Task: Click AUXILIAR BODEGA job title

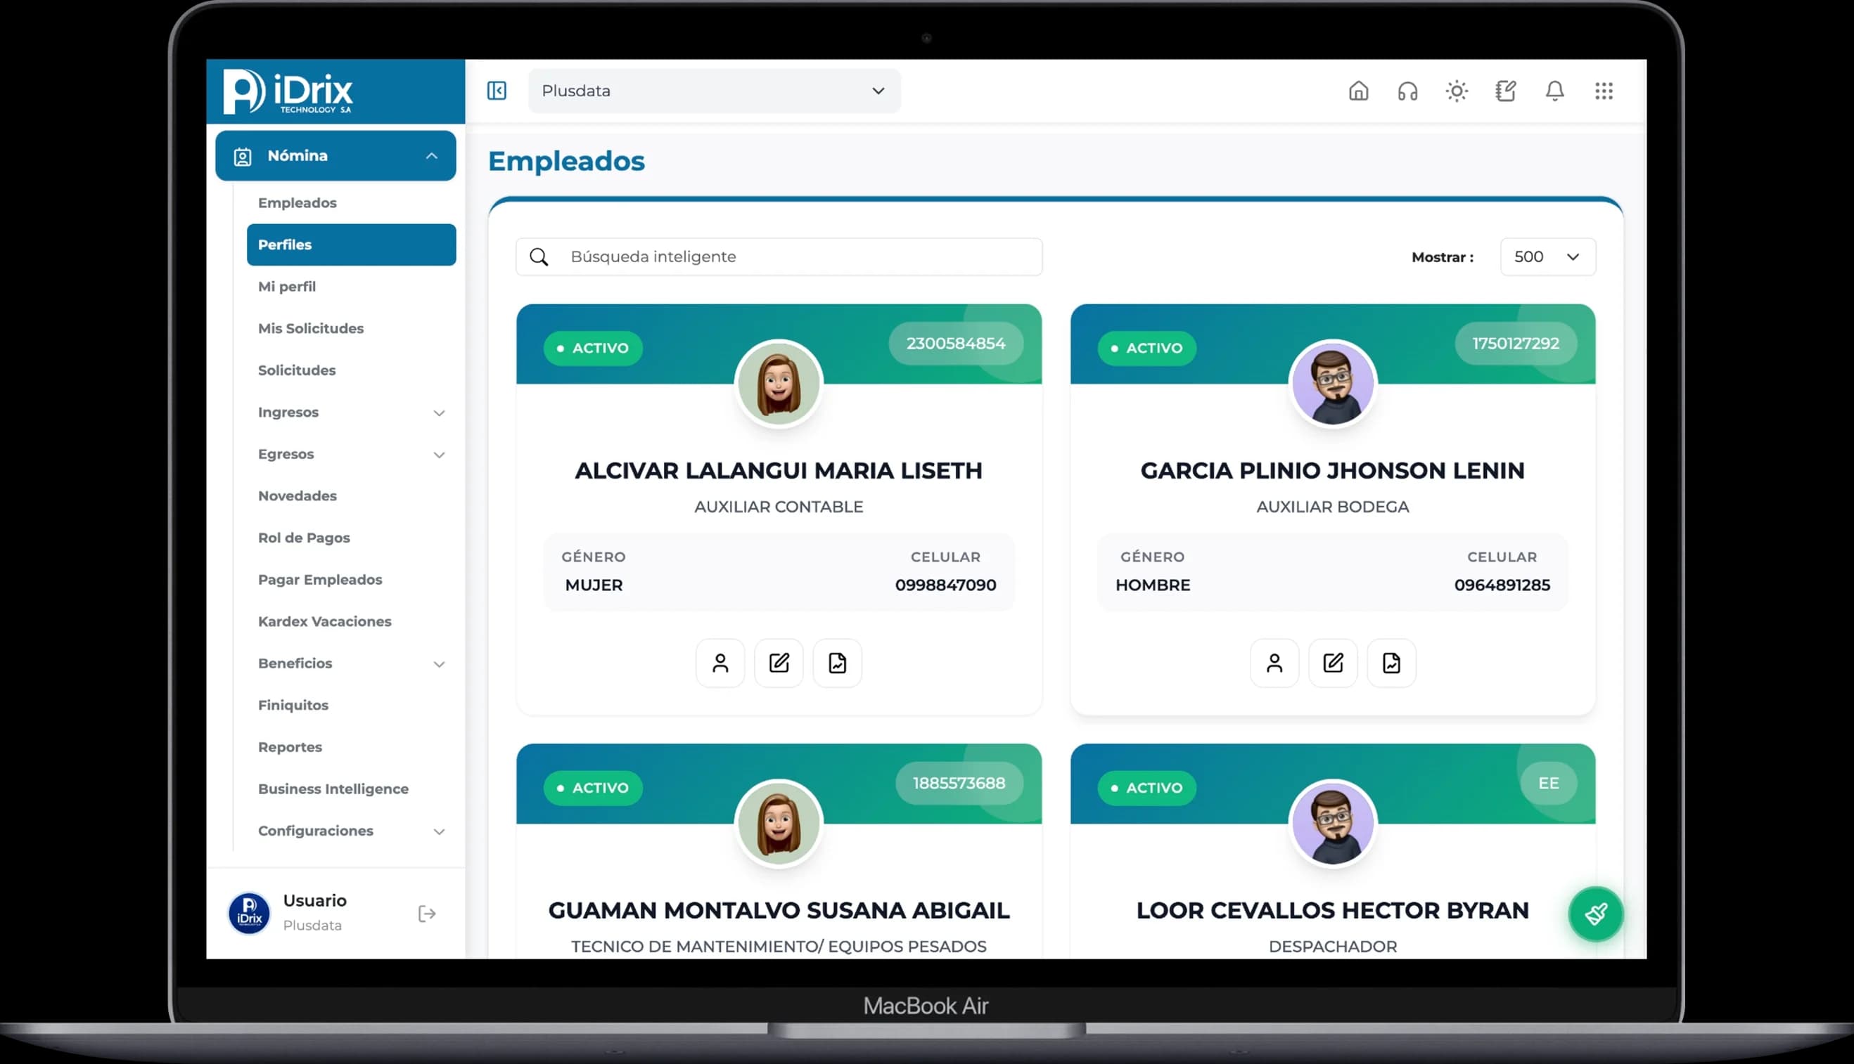Action: point(1333,507)
